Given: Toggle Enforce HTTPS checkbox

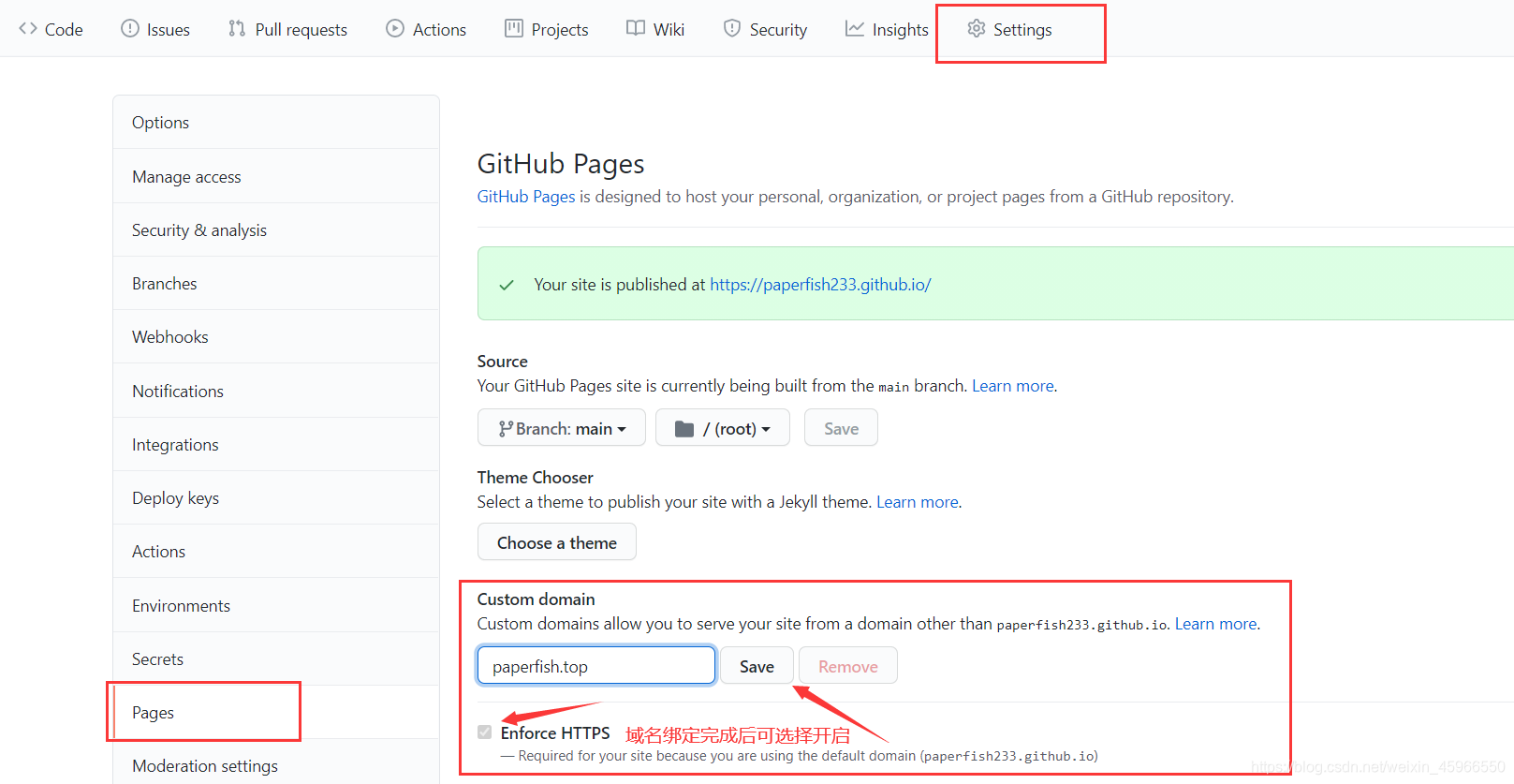Looking at the screenshot, I should tap(485, 732).
